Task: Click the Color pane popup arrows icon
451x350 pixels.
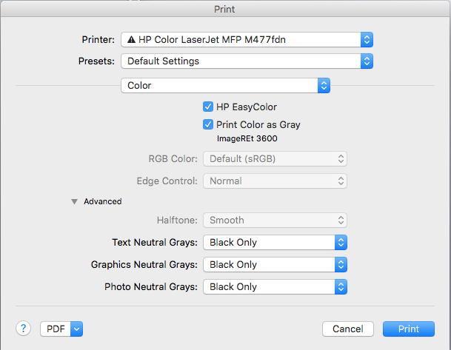Action: 324,86
